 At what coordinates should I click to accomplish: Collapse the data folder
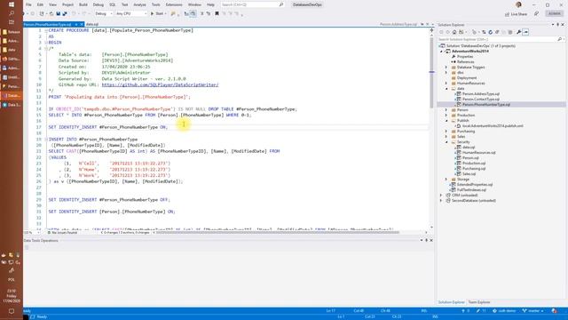446,89
